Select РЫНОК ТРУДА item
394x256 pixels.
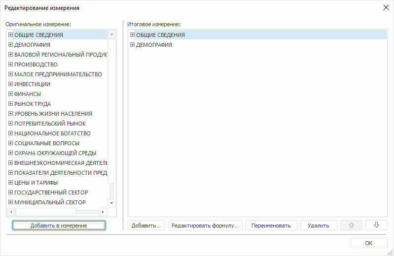point(33,104)
